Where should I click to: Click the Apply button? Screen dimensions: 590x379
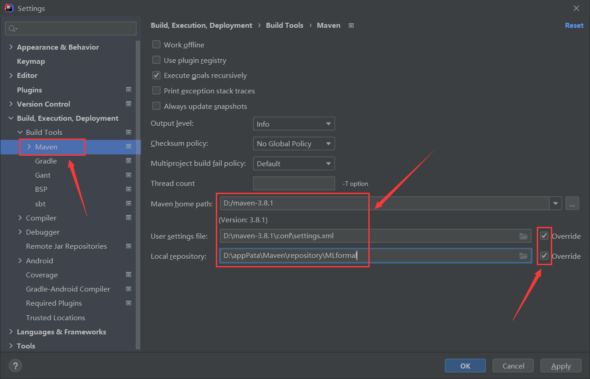561,366
